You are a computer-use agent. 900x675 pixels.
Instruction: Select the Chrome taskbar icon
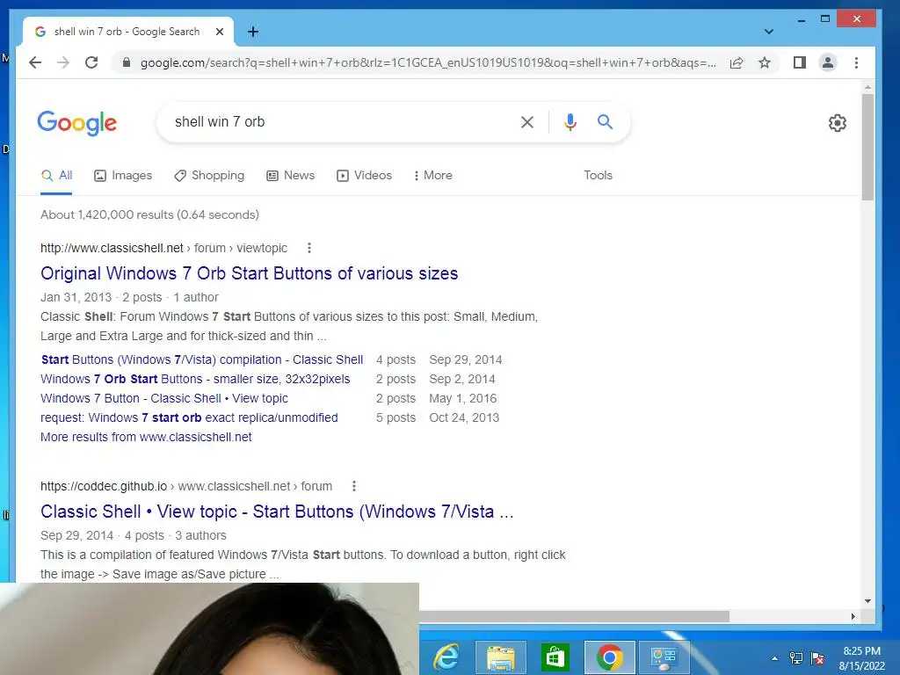click(x=610, y=657)
